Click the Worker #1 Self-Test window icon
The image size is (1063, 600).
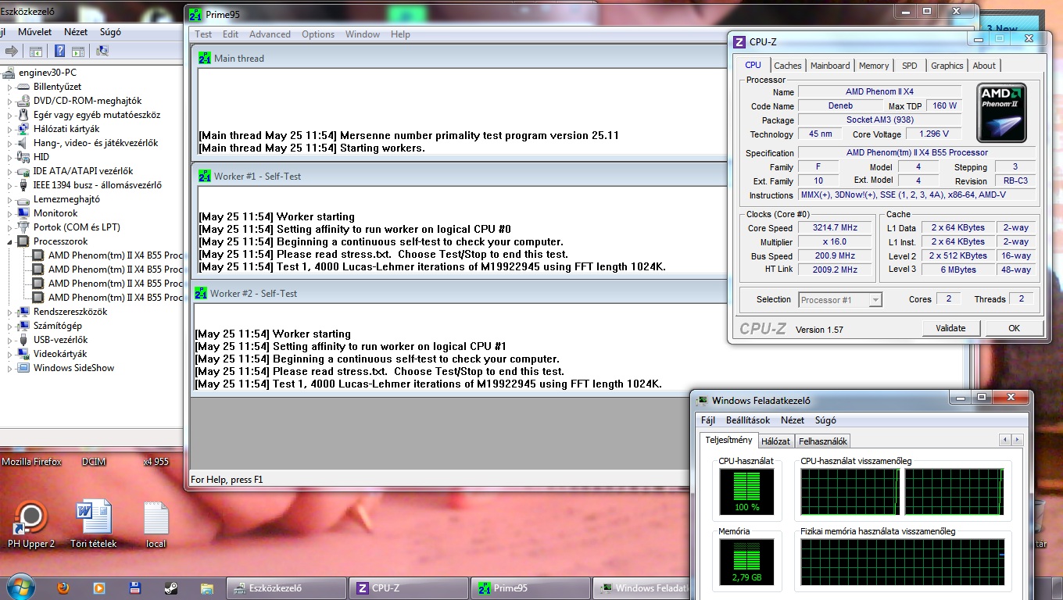[205, 176]
